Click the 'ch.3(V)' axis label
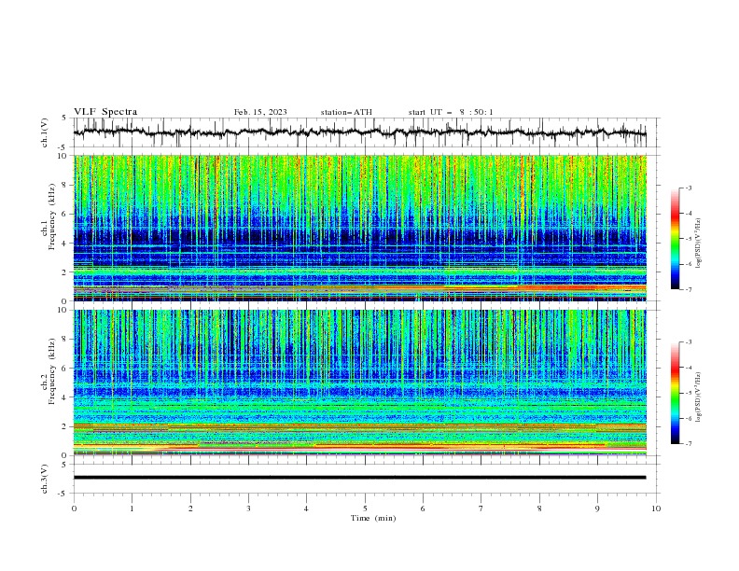The width and height of the screenshot is (739, 571). 45,479
